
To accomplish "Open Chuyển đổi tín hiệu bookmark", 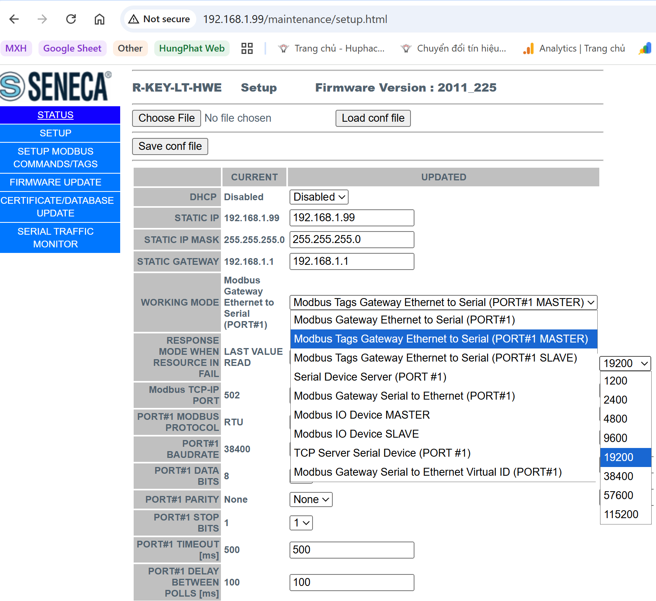I will coord(453,48).
